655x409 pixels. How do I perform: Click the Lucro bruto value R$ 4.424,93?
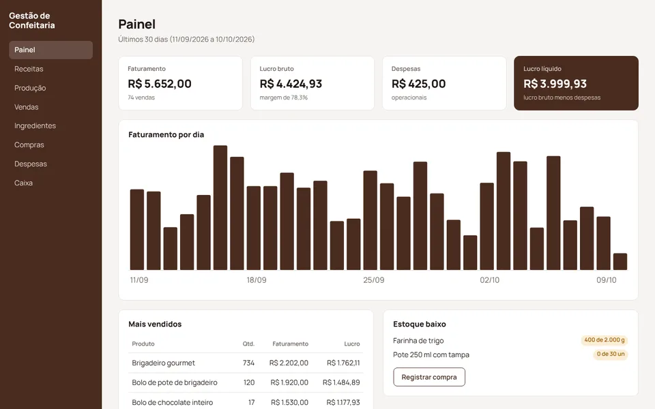(x=291, y=84)
